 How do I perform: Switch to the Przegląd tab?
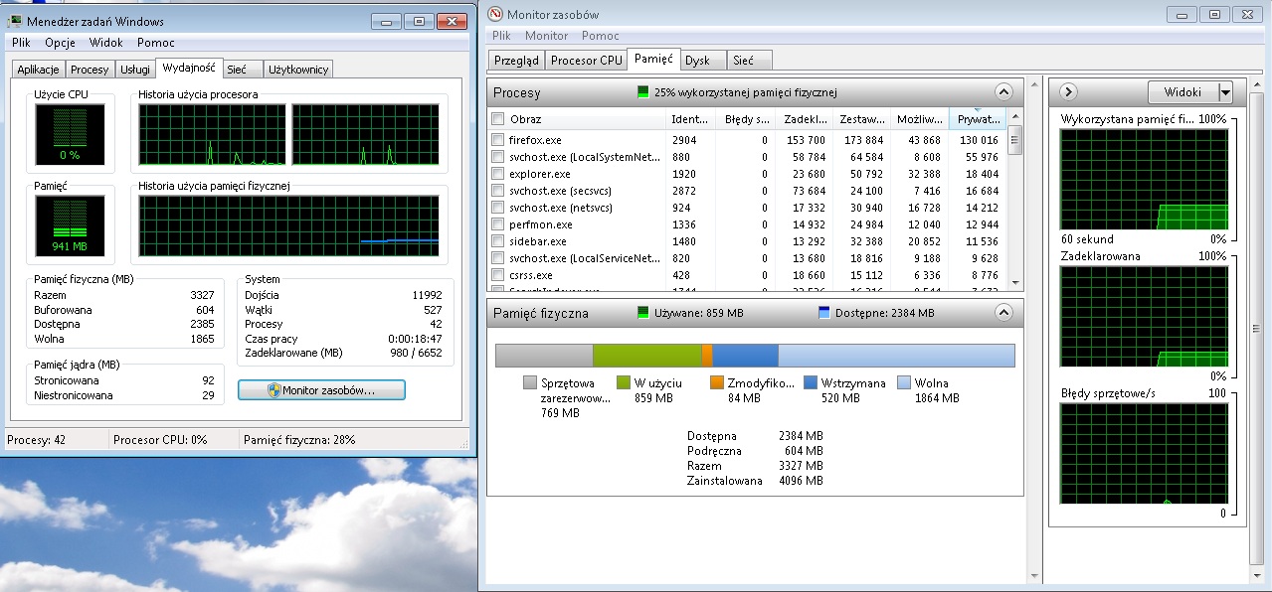coord(517,61)
